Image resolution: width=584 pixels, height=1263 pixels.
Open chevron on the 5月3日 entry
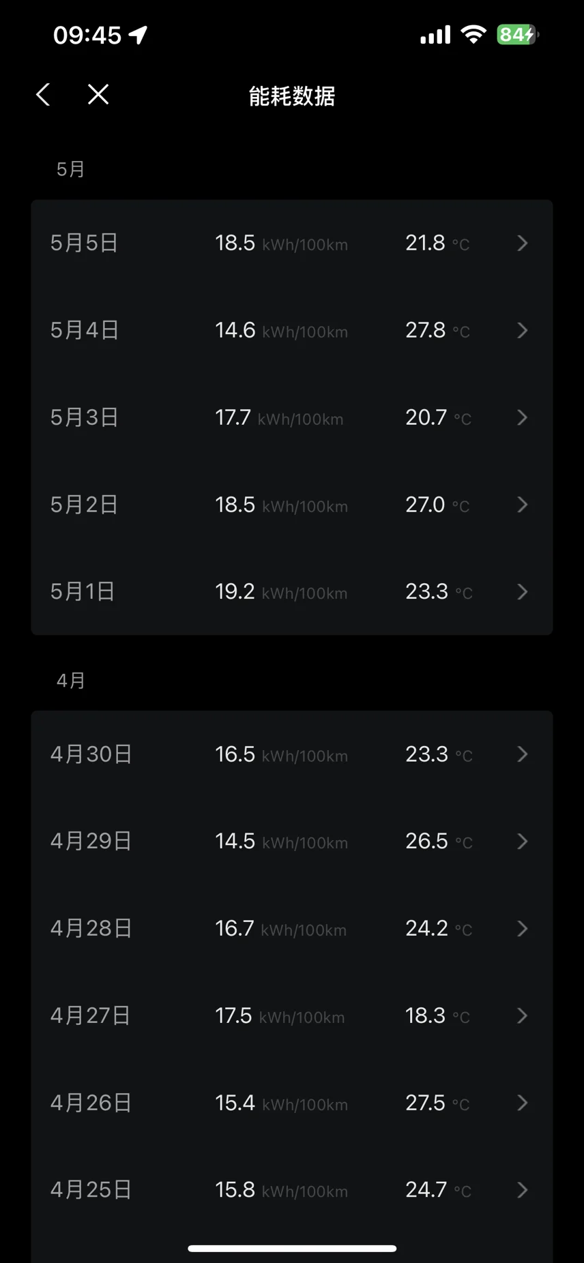[x=523, y=417]
